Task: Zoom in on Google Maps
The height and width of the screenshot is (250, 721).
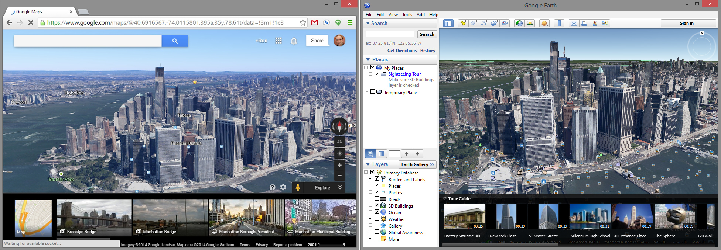Action: [x=339, y=165]
